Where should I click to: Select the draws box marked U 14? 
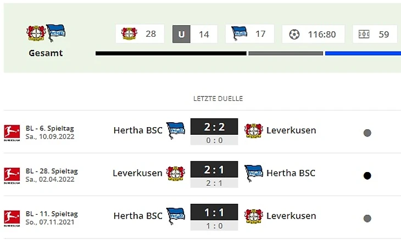point(194,34)
